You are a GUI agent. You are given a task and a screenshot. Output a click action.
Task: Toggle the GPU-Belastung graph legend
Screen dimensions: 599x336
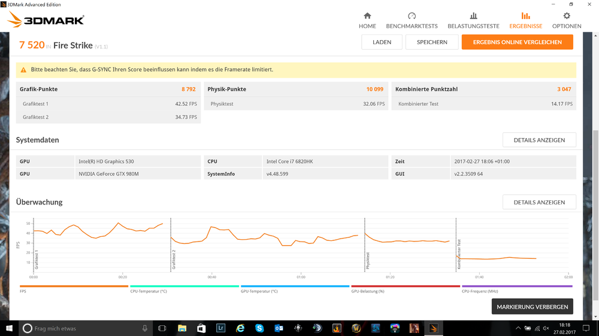click(406, 288)
